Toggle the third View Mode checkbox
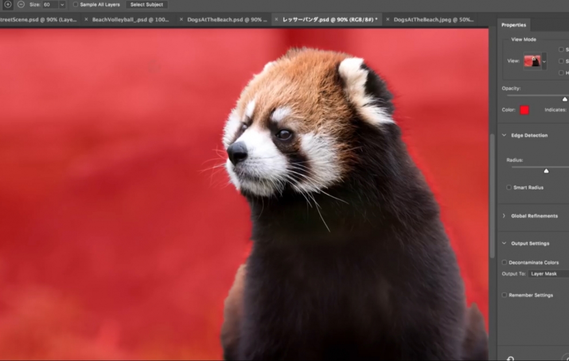The image size is (569, 361). click(x=562, y=73)
